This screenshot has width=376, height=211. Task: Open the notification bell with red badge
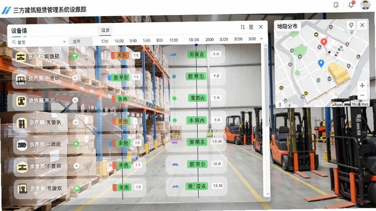click(x=351, y=5)
